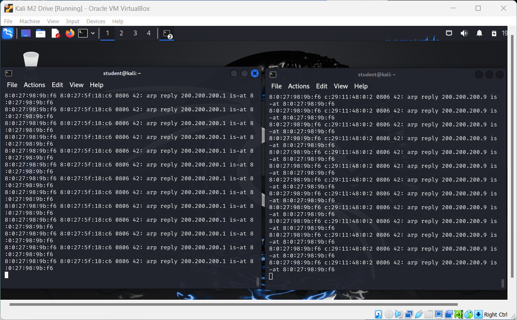The height and width of the screenshot is (320, 517).
Task: Open the Kali applications menu dragon icon
Action: pos(8,33)
